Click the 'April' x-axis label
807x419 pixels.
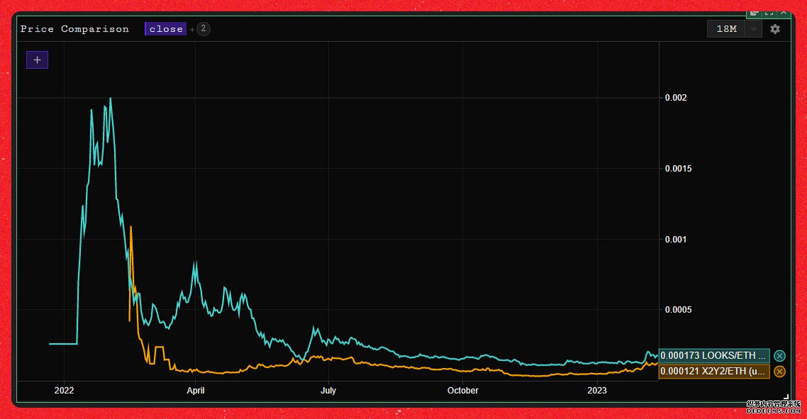[196, 391]
